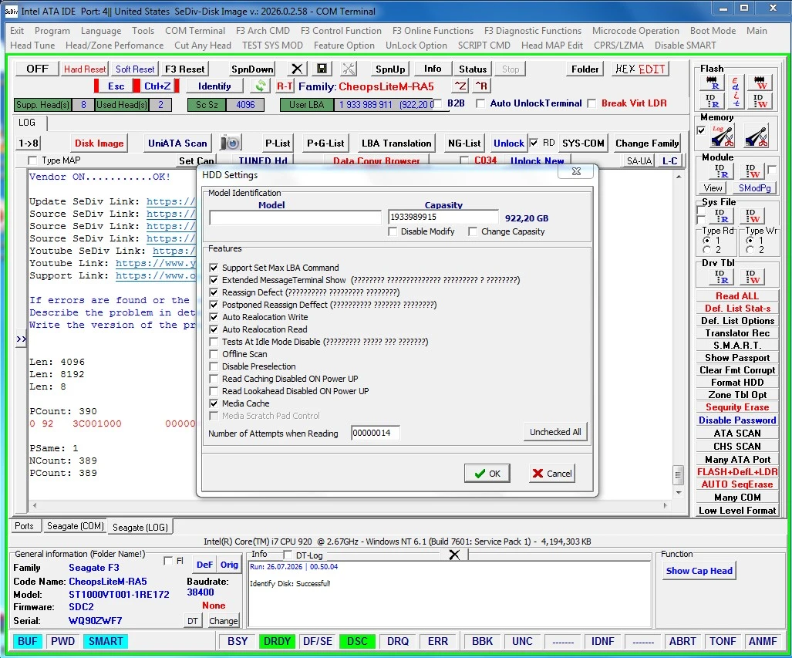Click the camera screenshot icon
The image size is (792, 658).
pyautogui.click(x=231, y=143)
